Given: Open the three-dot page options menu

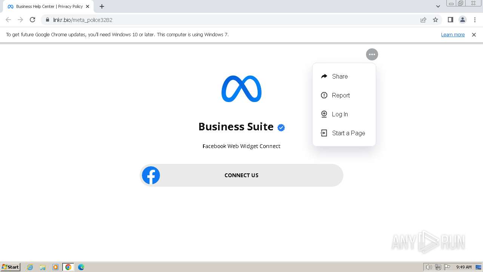Looking at the screenshot, I should pyautogui.click(x=372, y=54).
